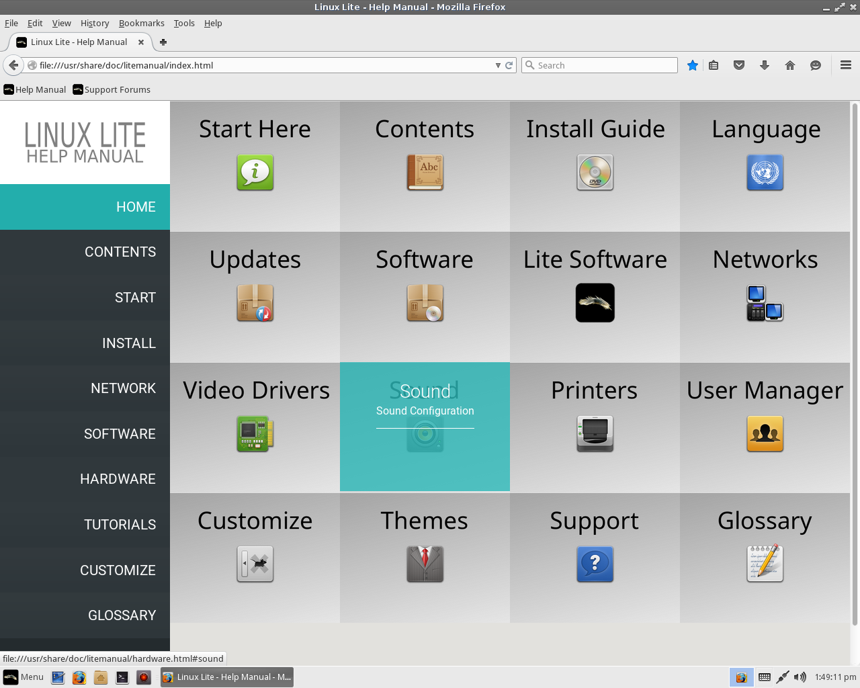Open the Sound Configuration tile

(x=425, y=427)
